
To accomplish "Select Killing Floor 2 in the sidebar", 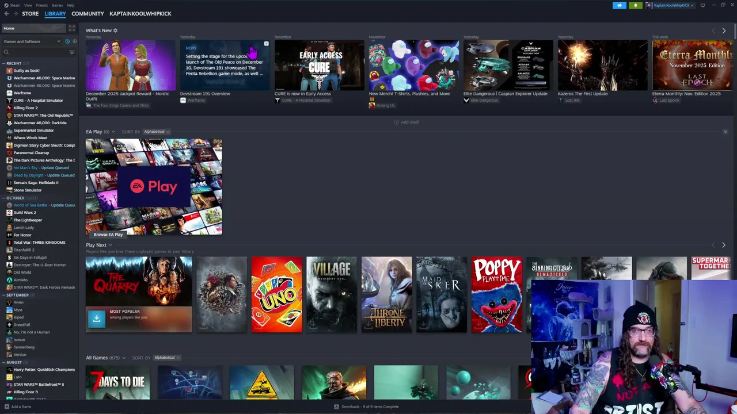I will click(25, 108).
